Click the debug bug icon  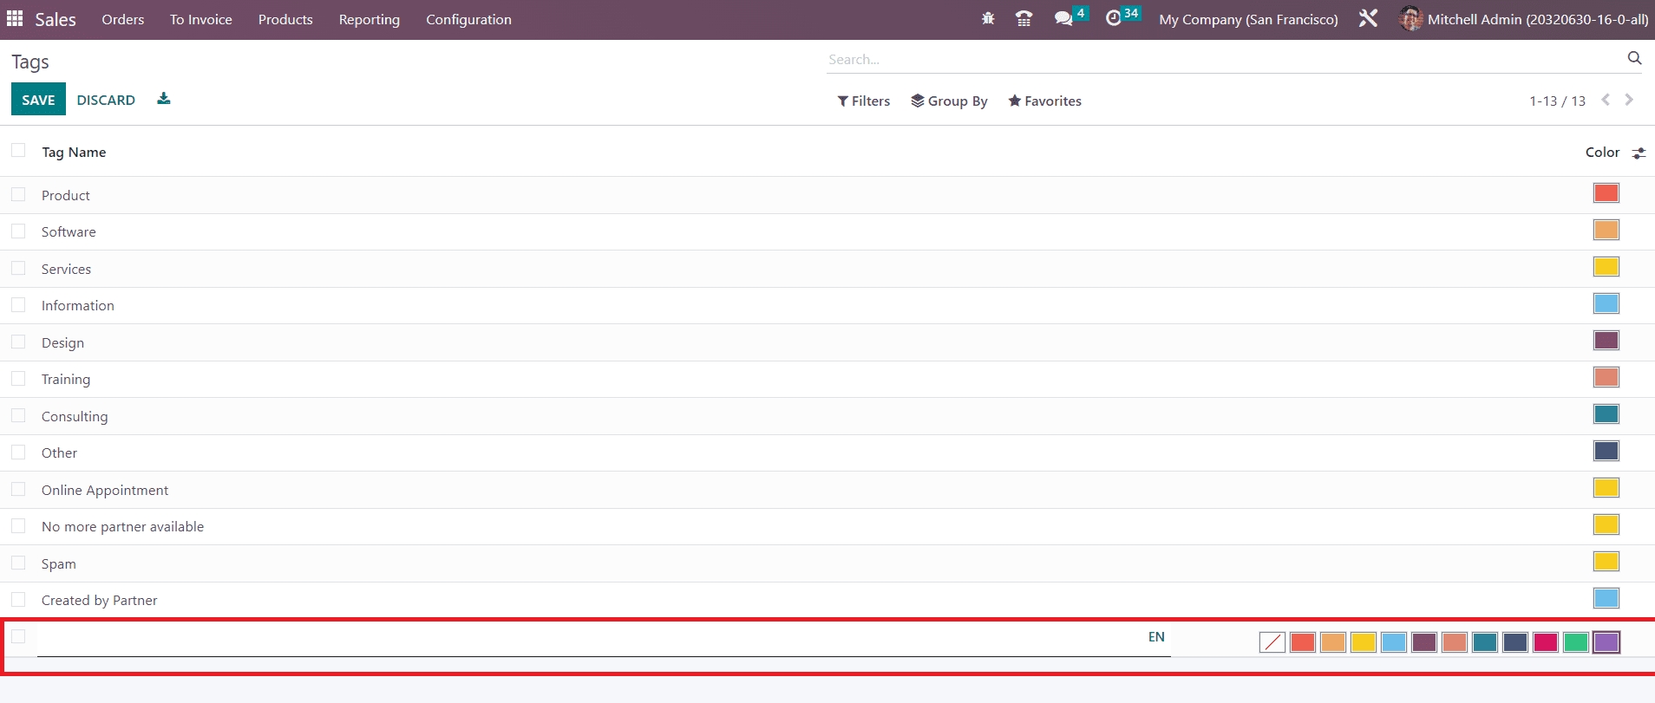coord(988,19)
